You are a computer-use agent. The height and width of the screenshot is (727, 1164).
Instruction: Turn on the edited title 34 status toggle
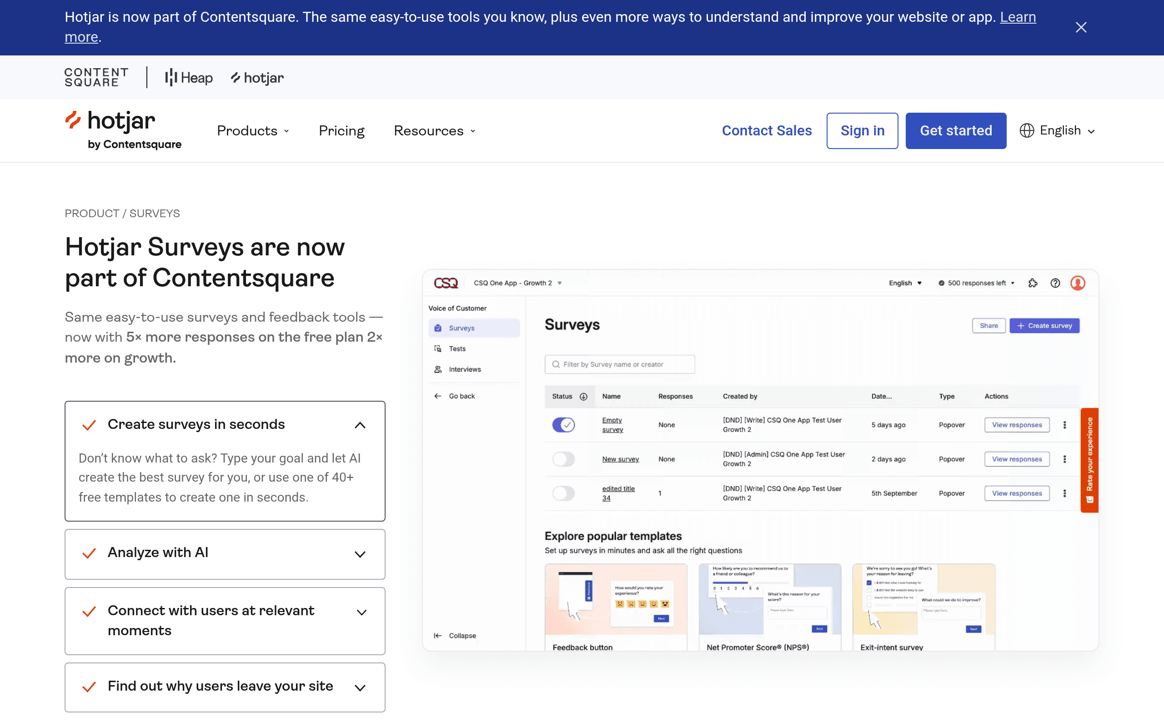pyautogui.click(x=563, y=493)
